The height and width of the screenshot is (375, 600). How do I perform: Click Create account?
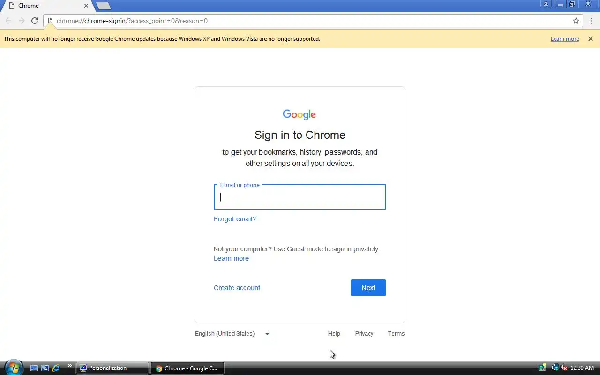(237, 288)
